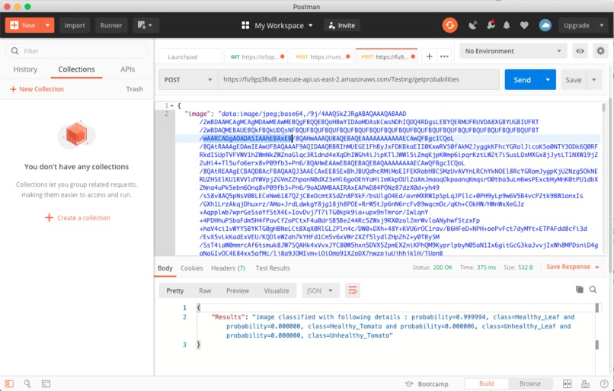This screenshot has width=614, height=391.
Task: Click the environment quick look eye icon
Action: pyautogui.click(x=580, y=51)
